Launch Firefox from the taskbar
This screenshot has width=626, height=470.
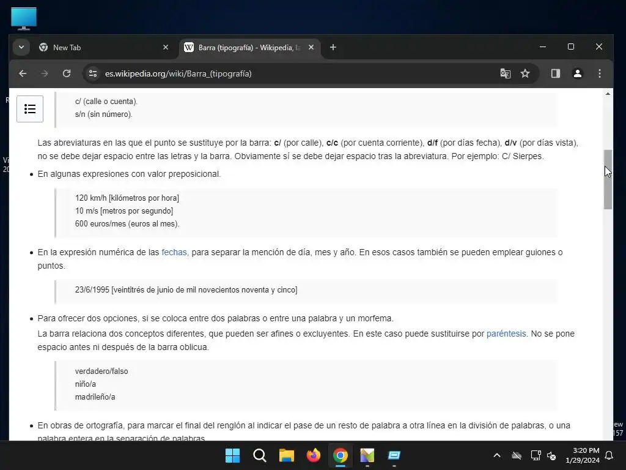click(x=314, y=455)
